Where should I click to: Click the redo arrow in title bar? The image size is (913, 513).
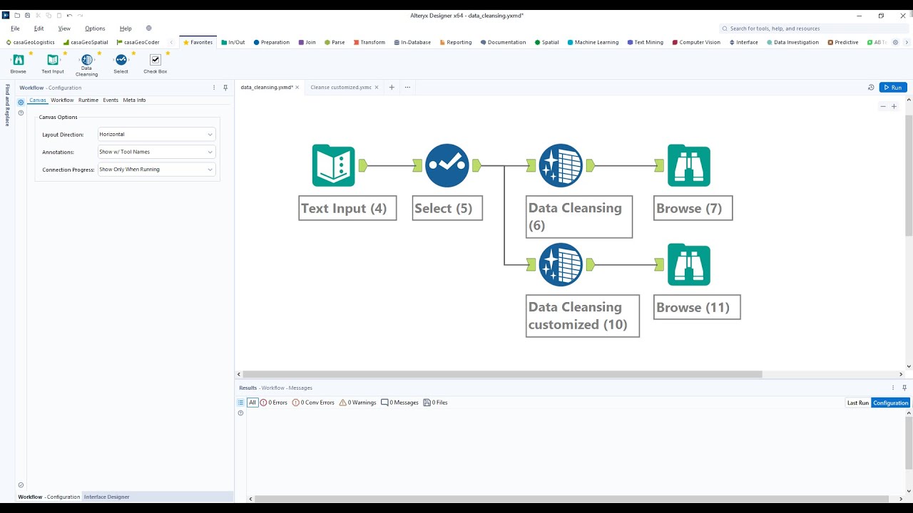tap(80, 15)
